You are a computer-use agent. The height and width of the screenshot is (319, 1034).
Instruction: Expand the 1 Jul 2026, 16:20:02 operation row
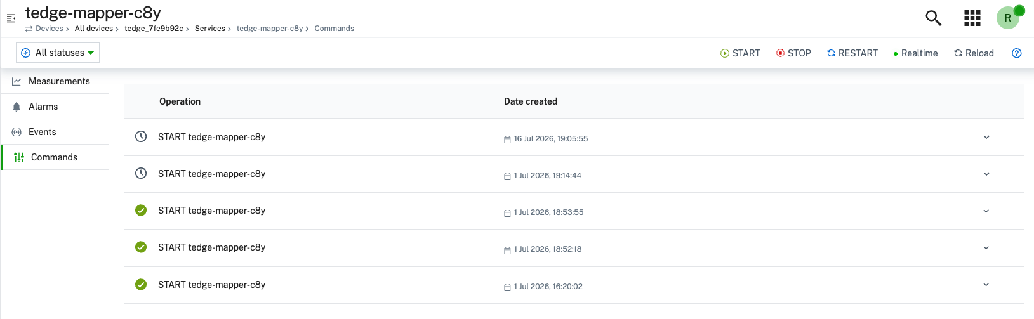[986, 284]
